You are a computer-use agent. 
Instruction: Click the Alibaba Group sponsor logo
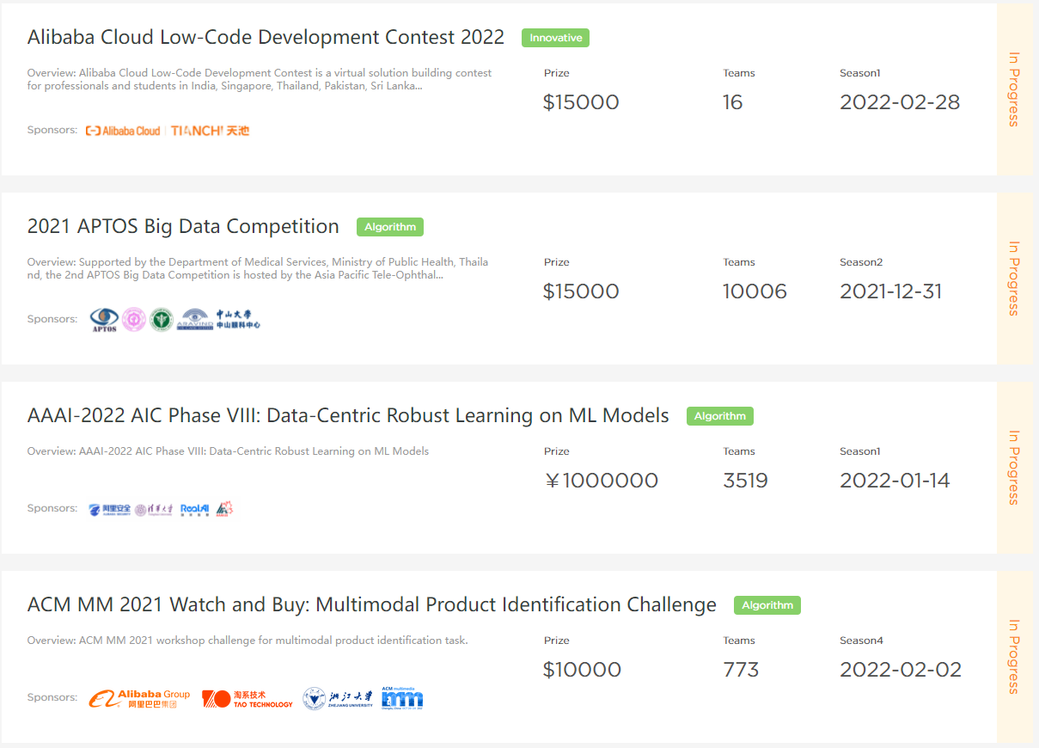(139, 698)
